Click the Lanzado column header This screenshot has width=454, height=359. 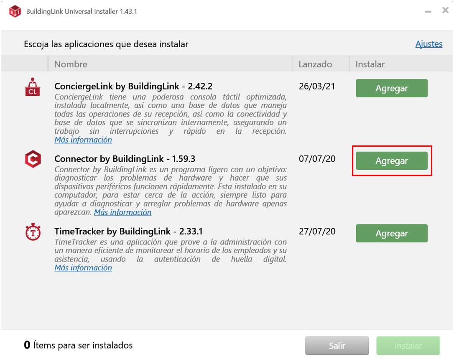(321, 64)
